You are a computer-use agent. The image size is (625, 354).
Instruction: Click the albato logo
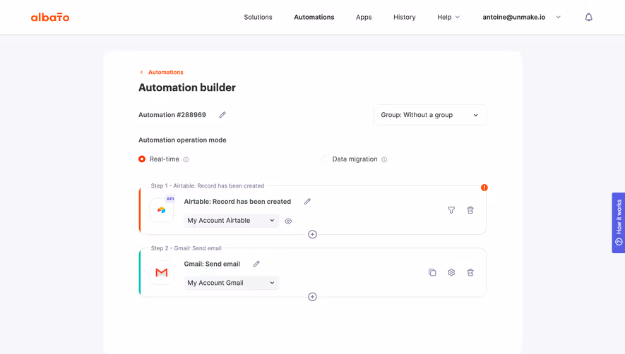[50, 17]
